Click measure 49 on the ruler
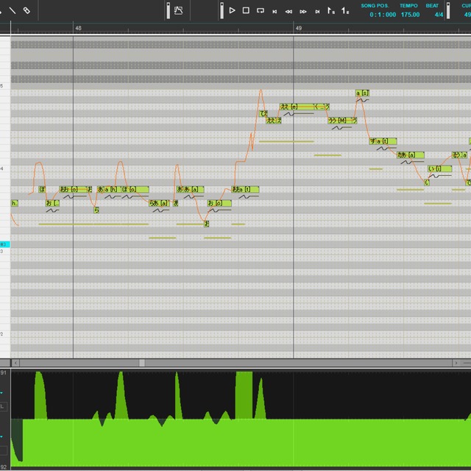This screenshot has width=471, height=471. pos(298,27)
